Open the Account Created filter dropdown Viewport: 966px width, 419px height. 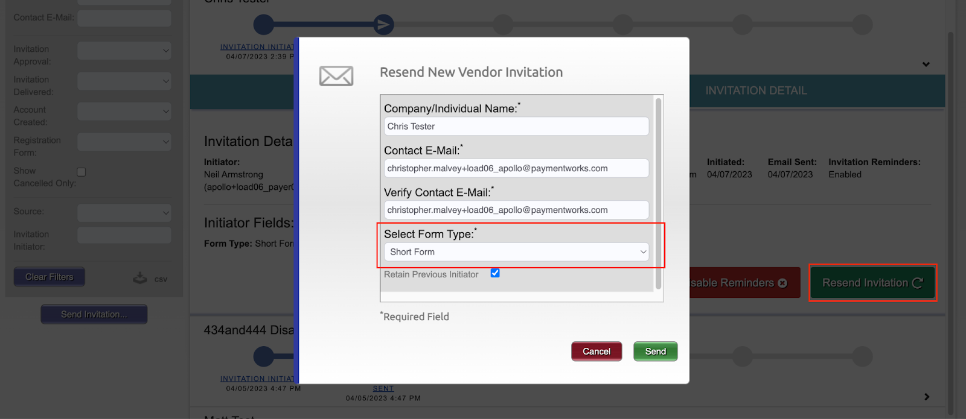click(x=124, y=111)
